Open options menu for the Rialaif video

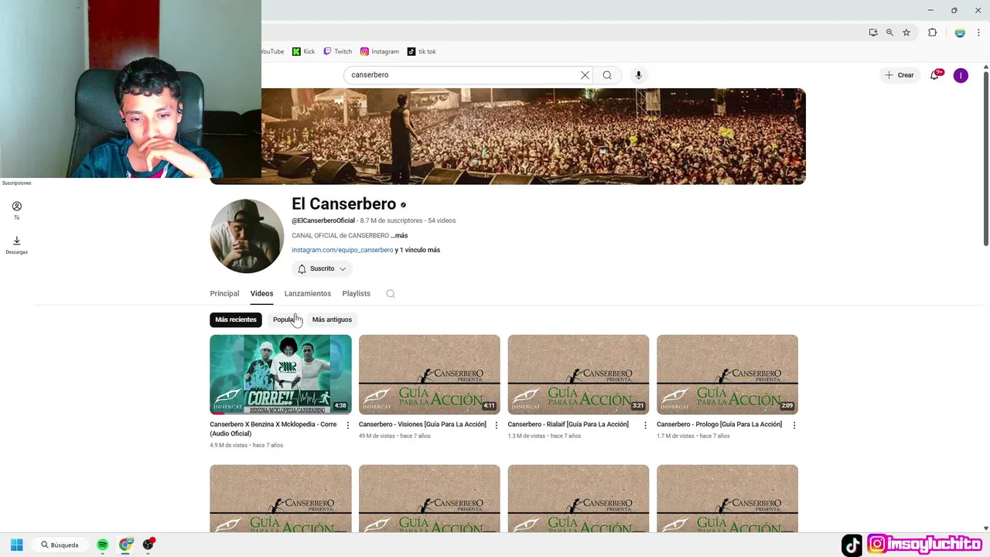pyautogui.click(x=645, y=425)
